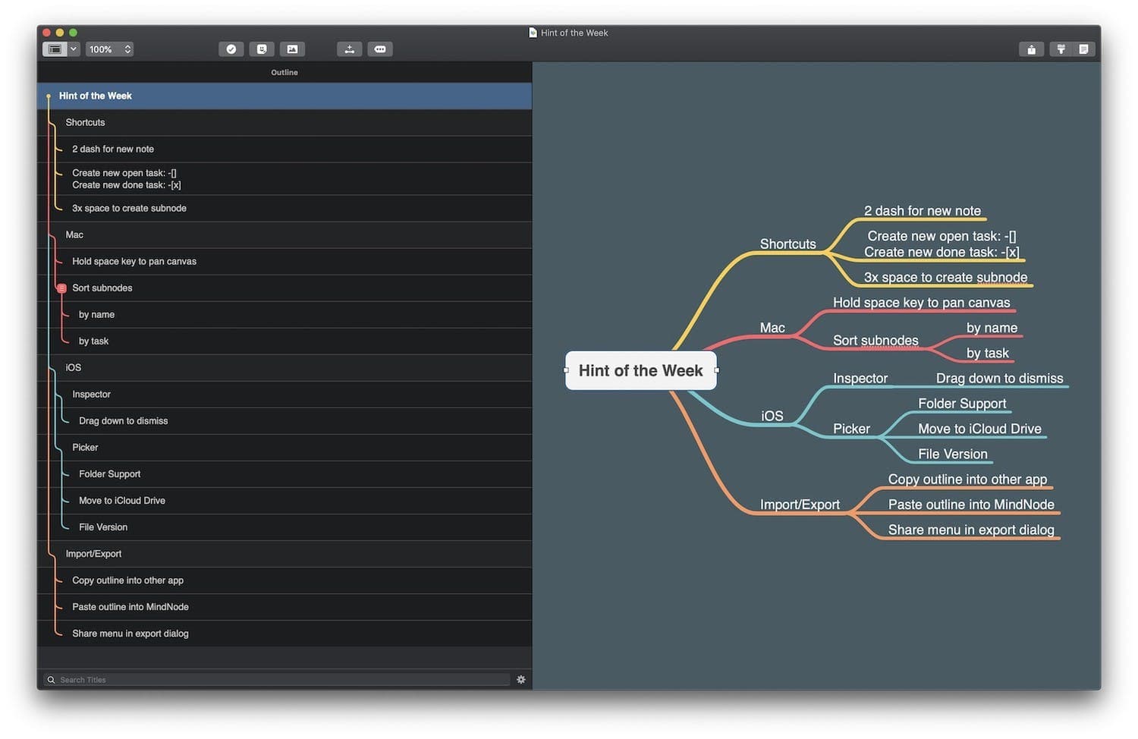Select the Mac node on canvas
The width and height of the screenshot is (1138, 739).
(x=772, y=328)
